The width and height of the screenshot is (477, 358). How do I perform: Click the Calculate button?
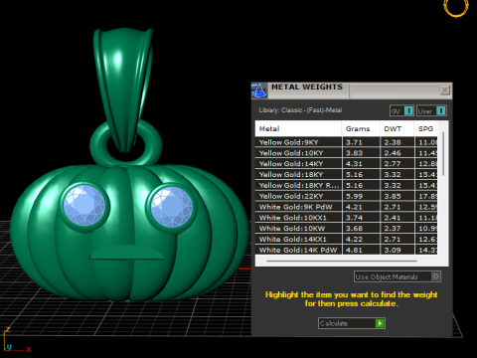(352, 323)
